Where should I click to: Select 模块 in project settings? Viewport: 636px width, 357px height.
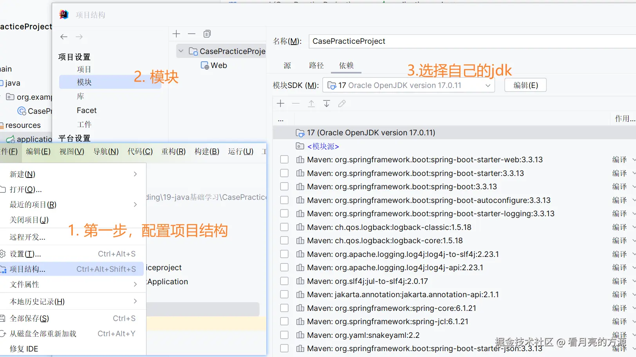[110, 82]
